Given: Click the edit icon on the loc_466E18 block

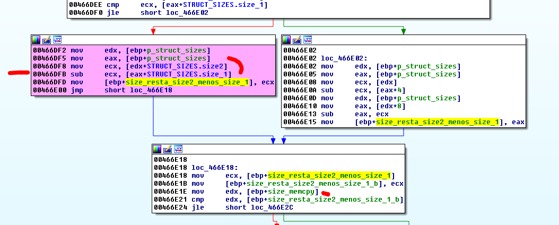Looking at the screenshot, I should click(168, 149).
